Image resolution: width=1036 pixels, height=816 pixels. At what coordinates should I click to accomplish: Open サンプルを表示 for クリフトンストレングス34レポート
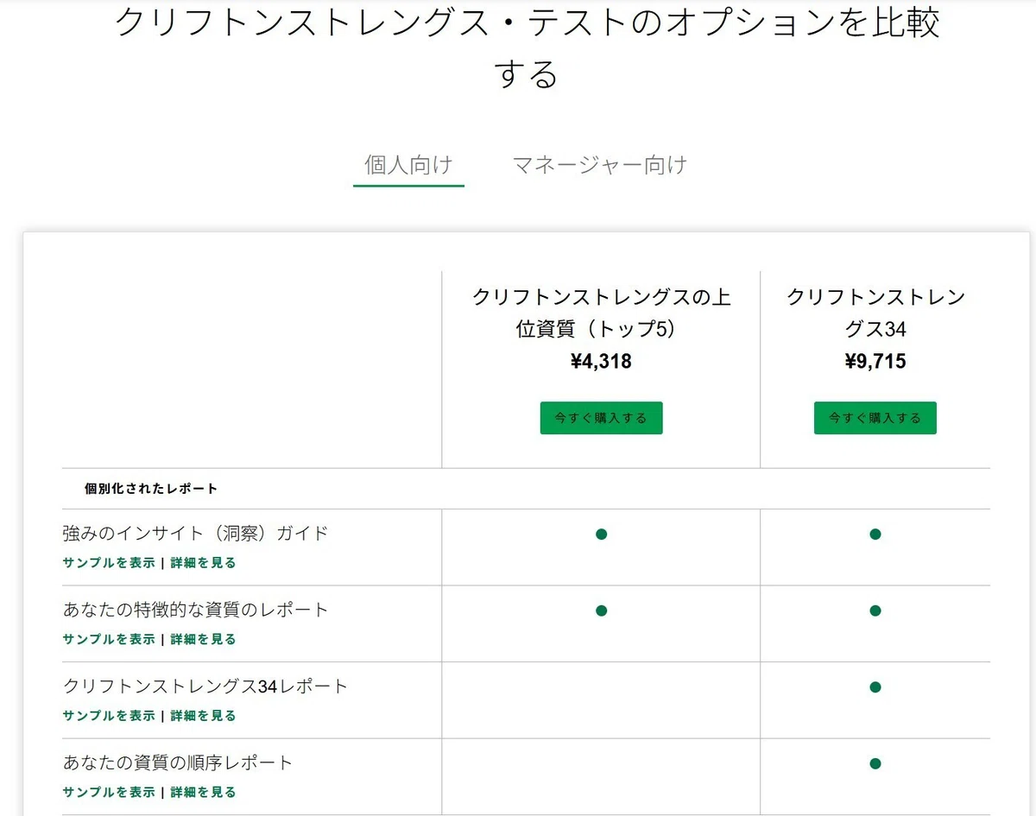(109, 716)
